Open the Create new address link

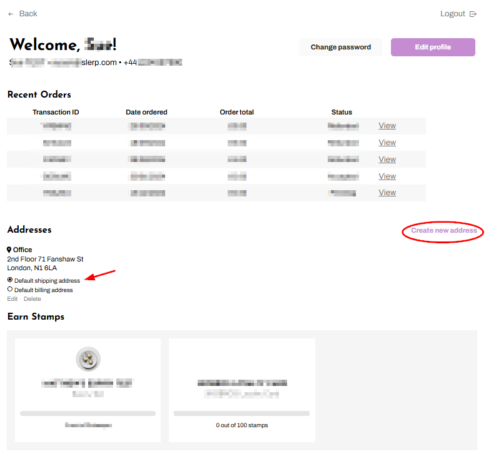[x=443, y=231]
